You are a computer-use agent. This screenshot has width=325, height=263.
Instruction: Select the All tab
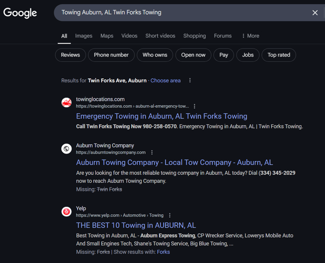coord(64,36)
